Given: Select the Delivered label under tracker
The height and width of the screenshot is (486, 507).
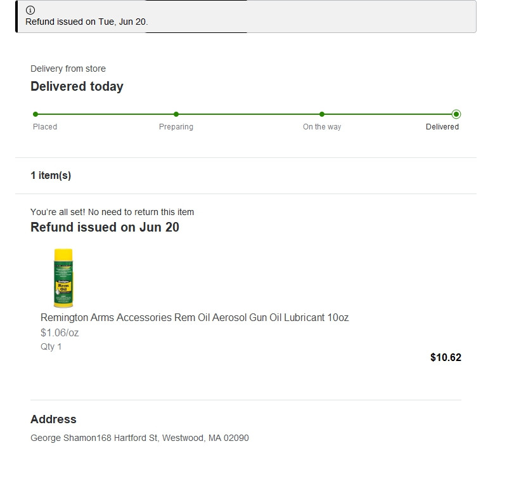Looking at the screenshot, I should click(442, 127).
